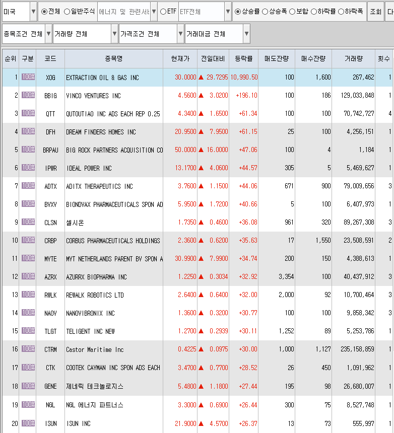Click the 100% margin icon for CTRM
This screenshot has height=433, width=394.
28,349
